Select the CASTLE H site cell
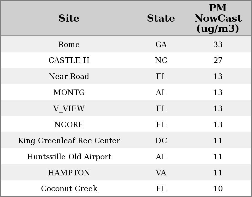252x197 pixels. pyautogui.click(x=69, y=60)
